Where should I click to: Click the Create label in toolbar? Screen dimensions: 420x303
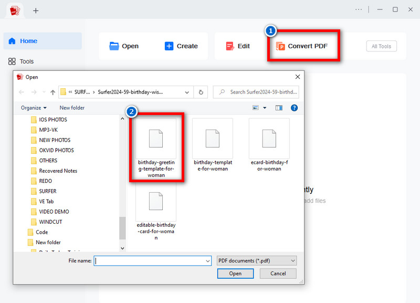[x=187, y=46]
